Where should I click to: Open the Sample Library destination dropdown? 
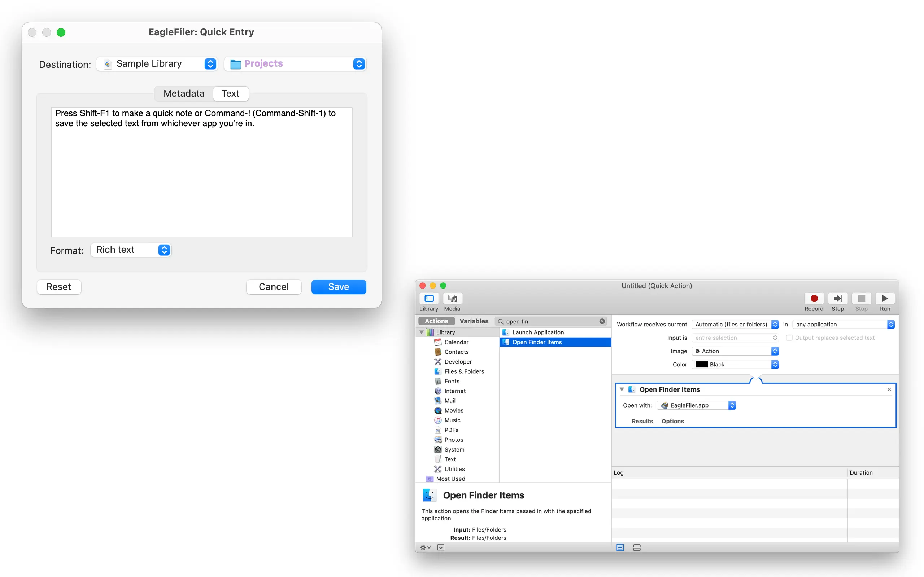point(157,64)
